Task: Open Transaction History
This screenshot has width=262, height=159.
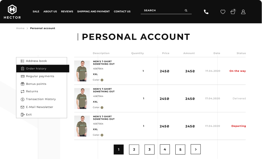Action: pos(42,99)
